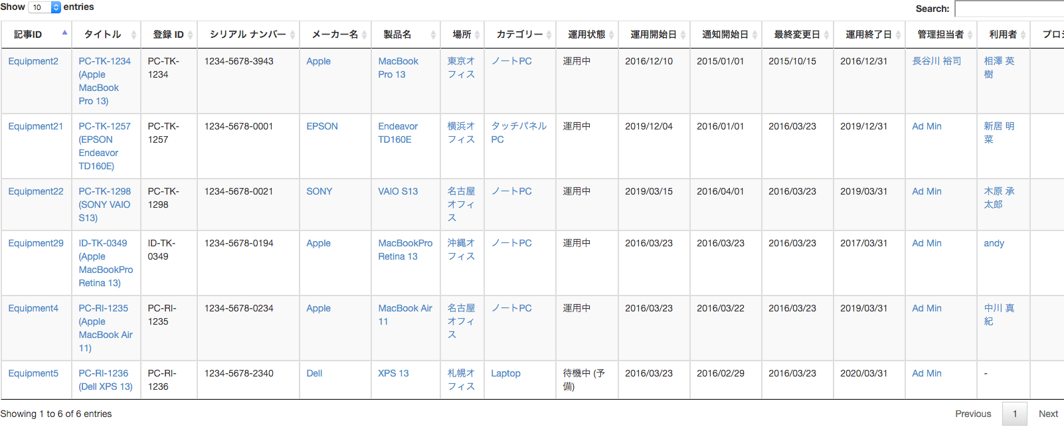Screen dimensions: 1064x427
Task: Sort by 記事ID column sort arrow
Action: (64, 33)
